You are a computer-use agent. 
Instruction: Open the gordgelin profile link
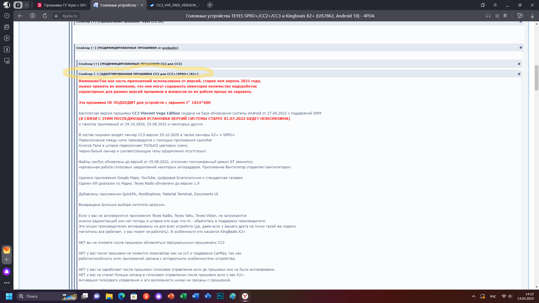[169, 48]
